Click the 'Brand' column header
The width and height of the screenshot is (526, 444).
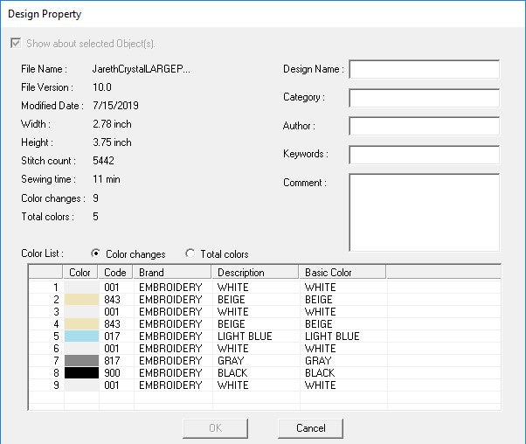point(173,273)
